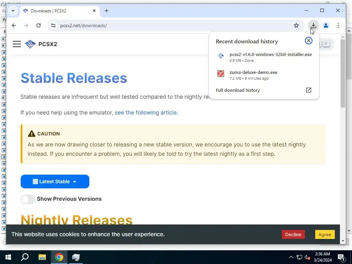Open full download history external-link icon
The image size is (352, 264).
tap(309, 90)
